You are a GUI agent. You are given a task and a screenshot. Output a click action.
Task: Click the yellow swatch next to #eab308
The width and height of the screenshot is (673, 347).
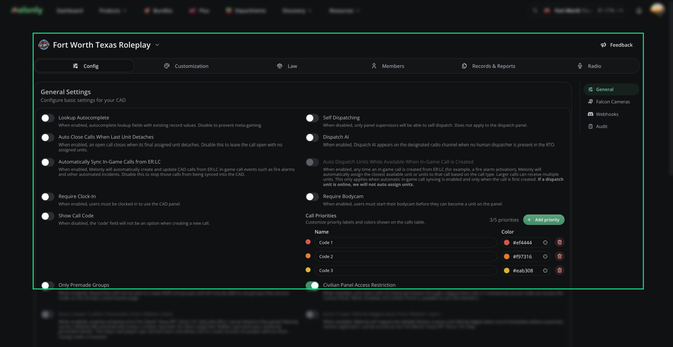507,271
